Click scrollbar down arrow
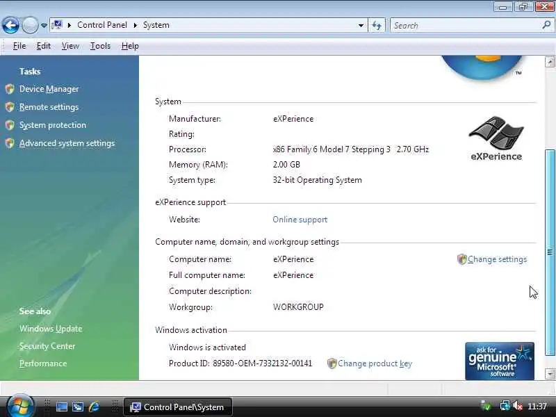556x417 pixels. click(x=550, y=374)
